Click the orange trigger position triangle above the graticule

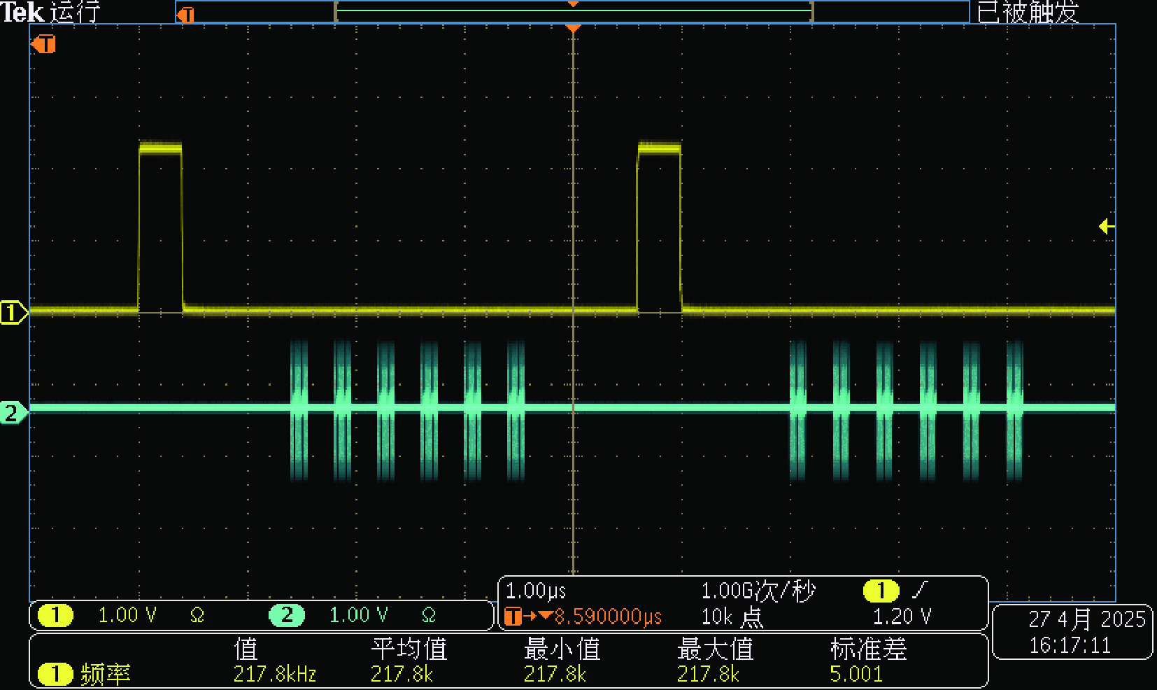coord(573,28)
